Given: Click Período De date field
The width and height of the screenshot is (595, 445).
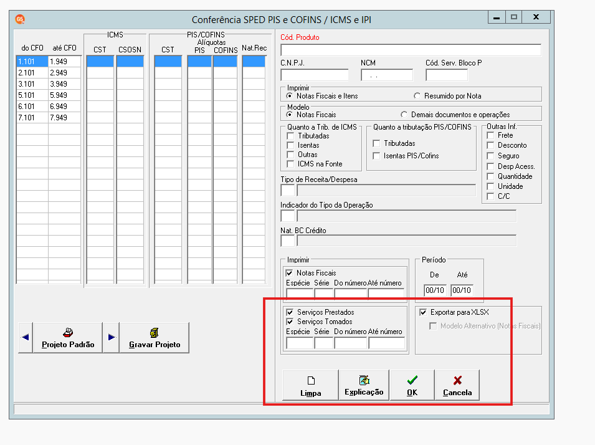Looking at the screenshot, I should pos(435,290).
